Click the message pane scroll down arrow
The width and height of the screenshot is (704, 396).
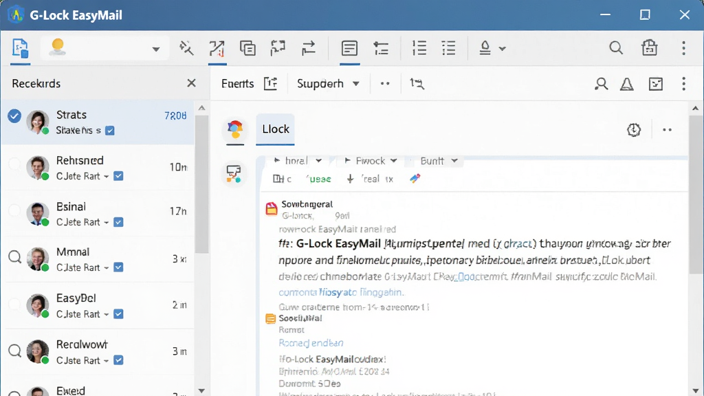pos(695,390)
